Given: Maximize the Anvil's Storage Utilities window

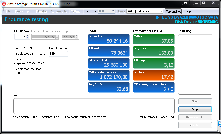Looking at the screenshot, I should click(x=204, y=3).
